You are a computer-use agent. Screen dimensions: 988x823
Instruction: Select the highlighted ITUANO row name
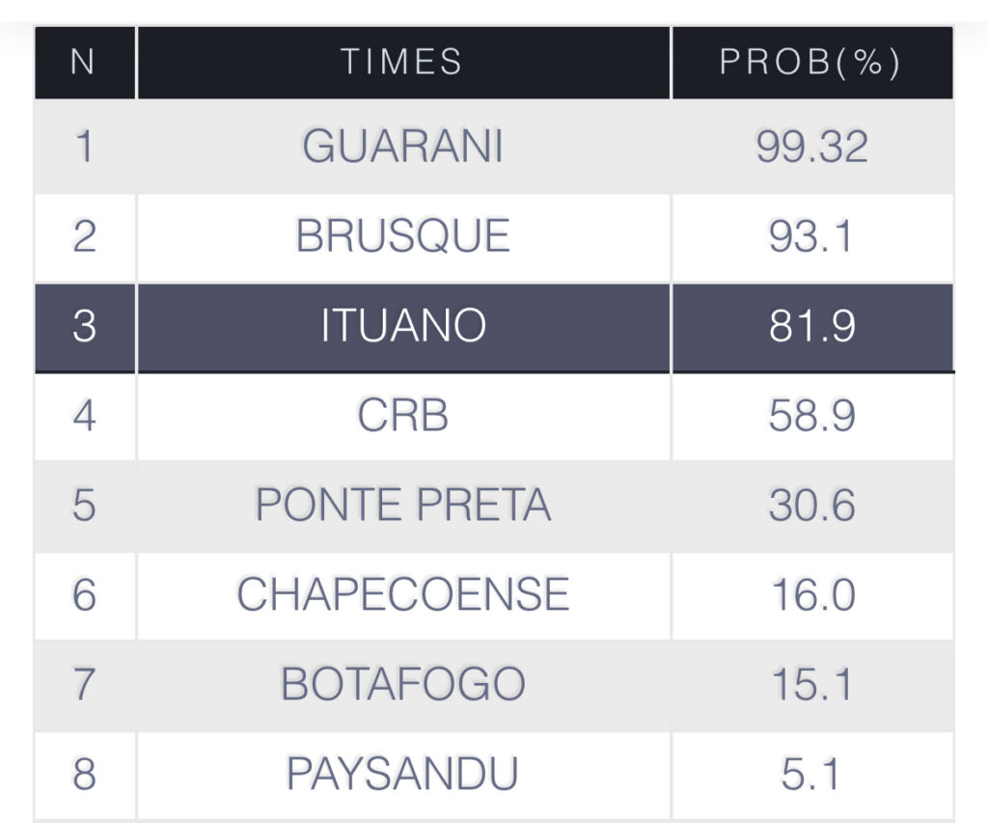coord(402,327)
